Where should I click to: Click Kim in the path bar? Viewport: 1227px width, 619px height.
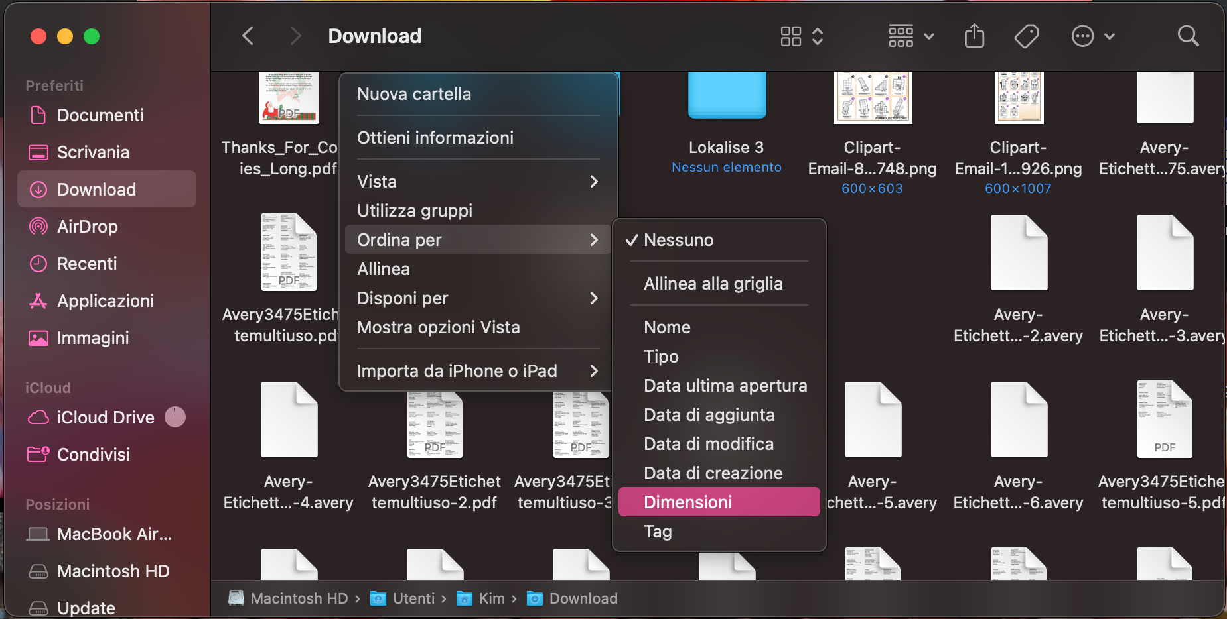coord(492,598)
